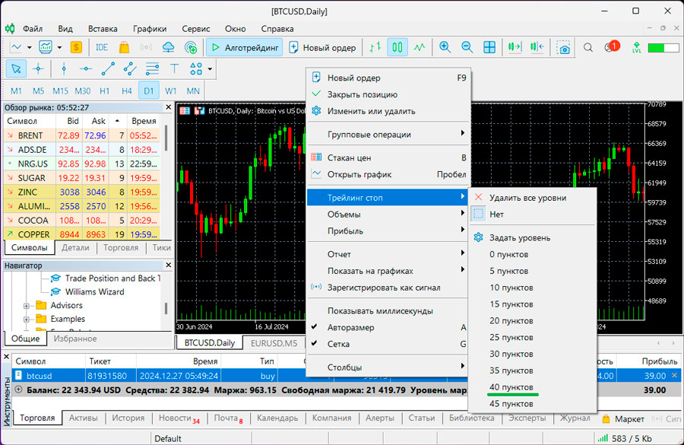684x445 pixels.
Task: Open the chart type line icon
Action: (16, 47)
